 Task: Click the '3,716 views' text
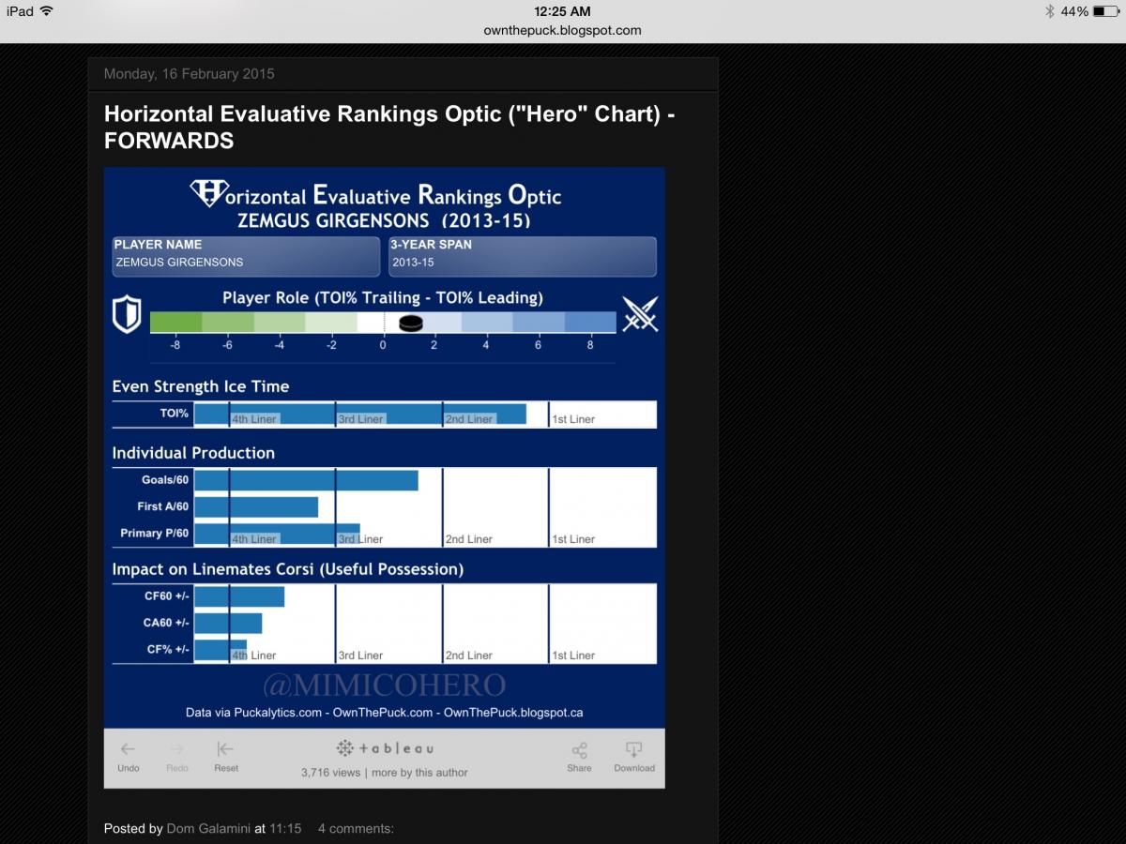point(330,773)
